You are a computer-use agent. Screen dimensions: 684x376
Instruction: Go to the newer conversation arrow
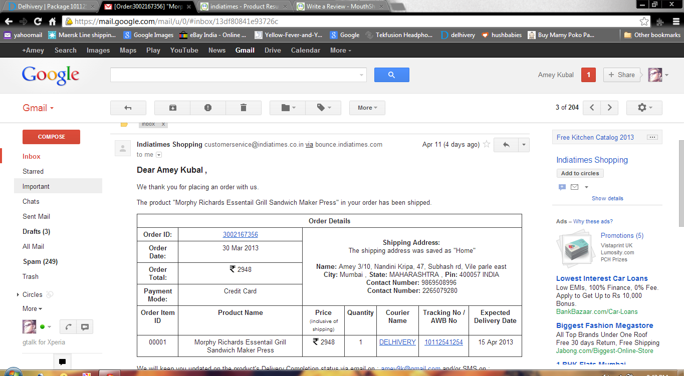592,108
